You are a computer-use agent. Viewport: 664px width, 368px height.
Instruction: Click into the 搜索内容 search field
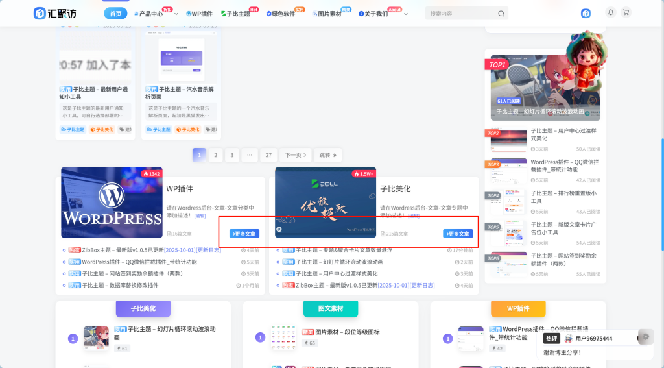(x=460, y=14)
